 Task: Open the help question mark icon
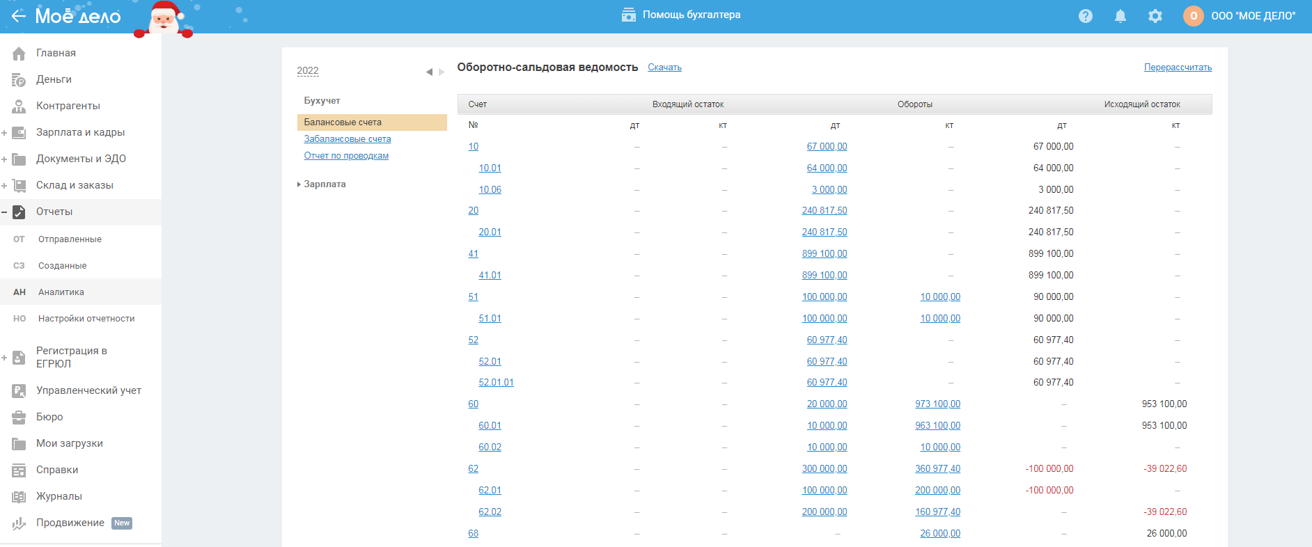click(x=1085, y=16)
